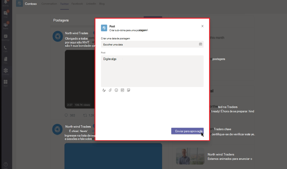This screenshot has height=169, width=287.
Task: Open the emoji picker icon
Action: 116,90
